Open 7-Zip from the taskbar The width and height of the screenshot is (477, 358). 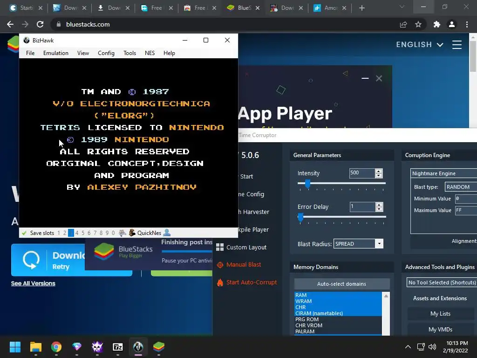tap(118, 347)
